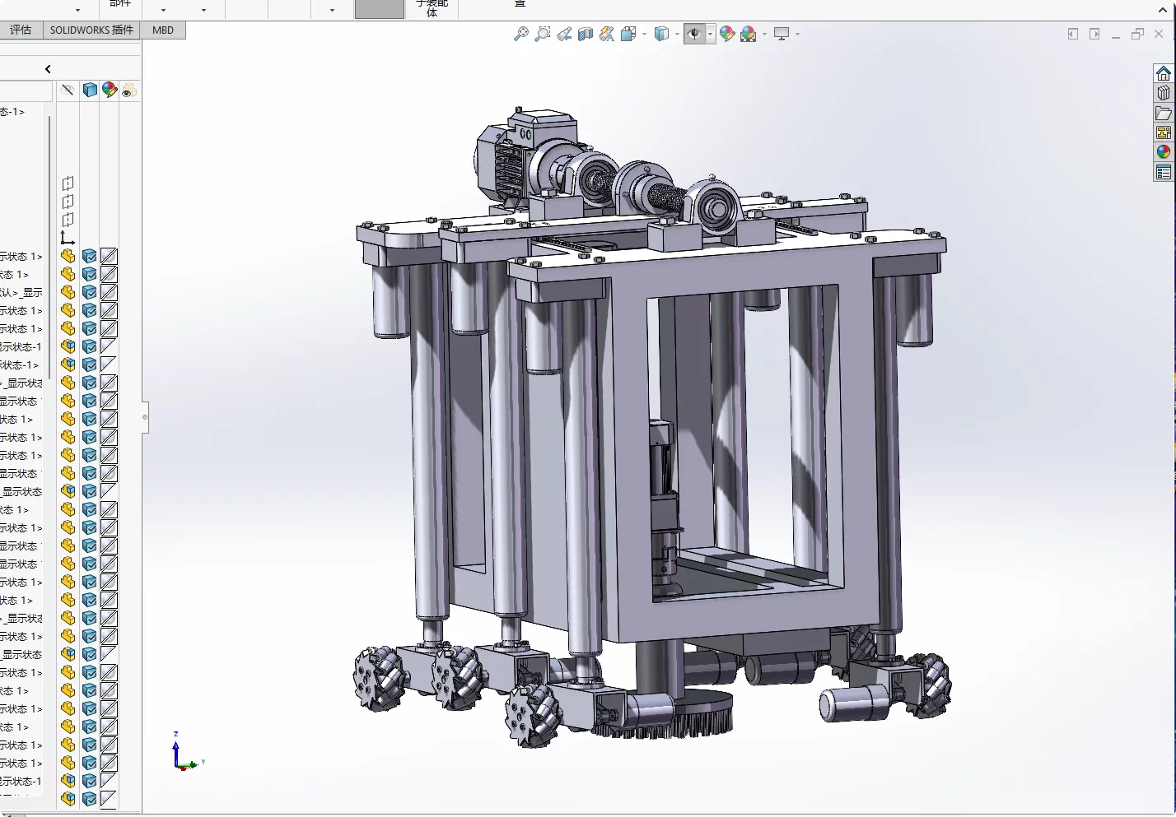Activate the Zoom to Area tool

pos(543,34)
